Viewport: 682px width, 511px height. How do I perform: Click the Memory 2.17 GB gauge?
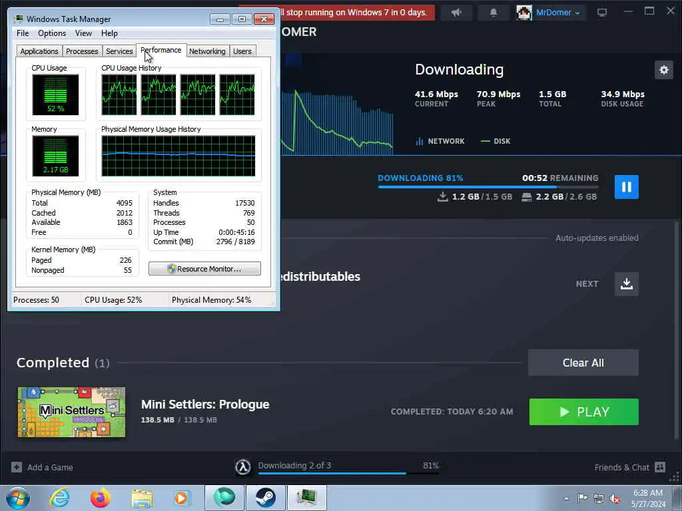pyautogui.click(x=55, y=156)
